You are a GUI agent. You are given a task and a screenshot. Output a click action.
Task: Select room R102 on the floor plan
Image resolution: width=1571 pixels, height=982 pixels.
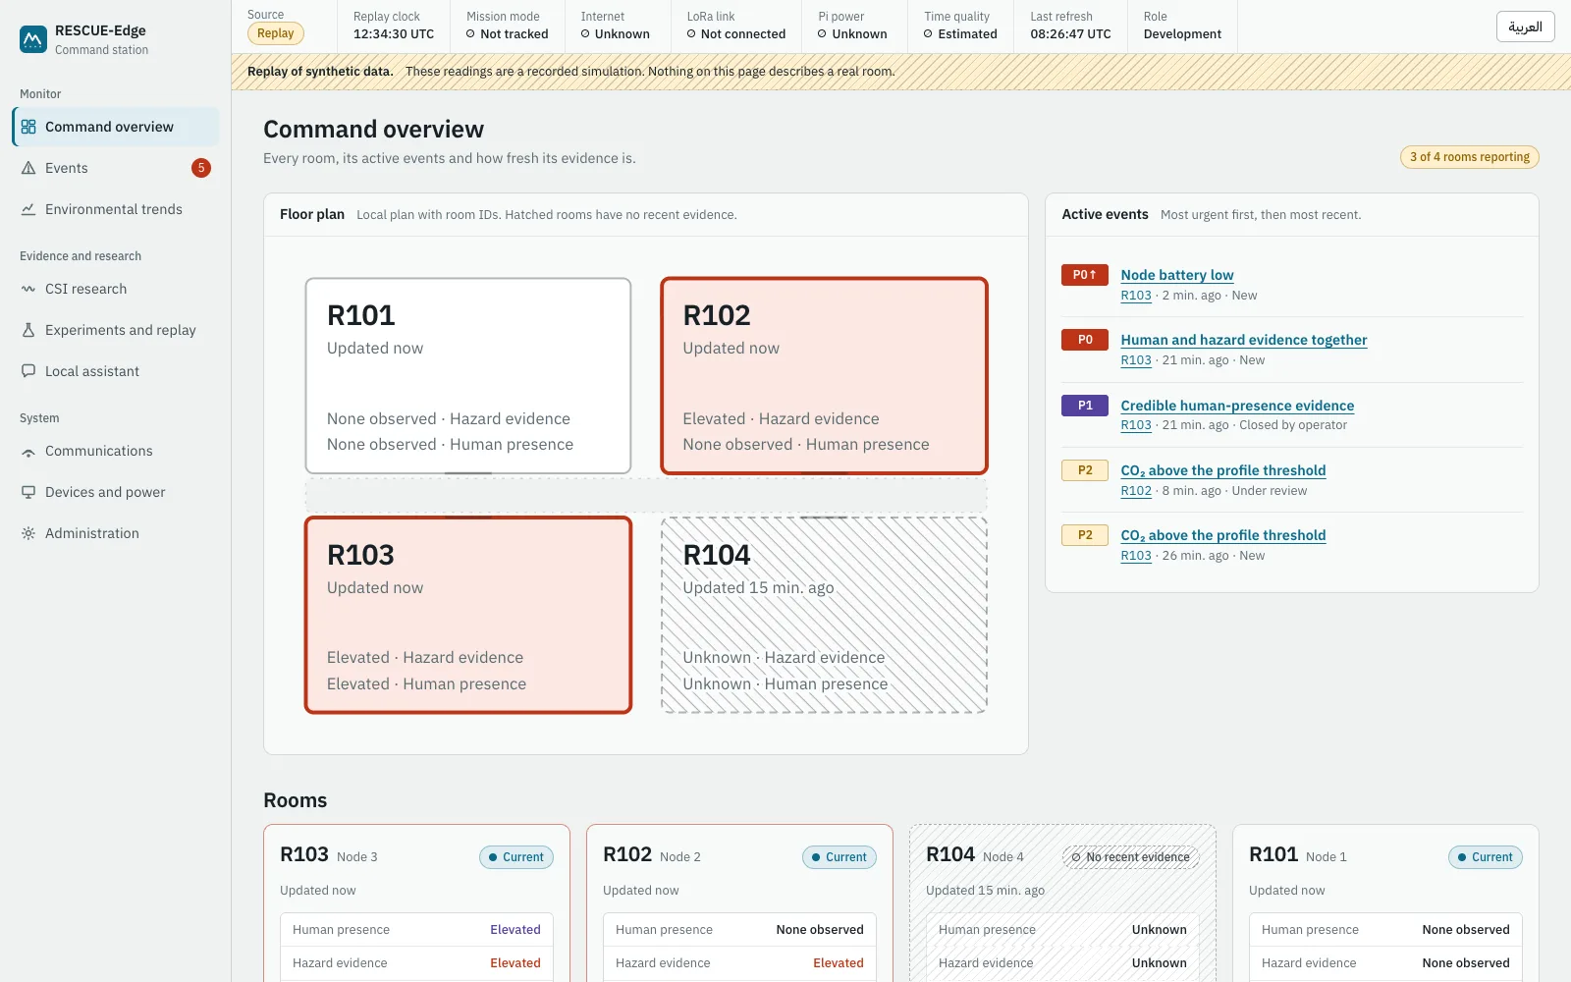click(x=824, y=376)
